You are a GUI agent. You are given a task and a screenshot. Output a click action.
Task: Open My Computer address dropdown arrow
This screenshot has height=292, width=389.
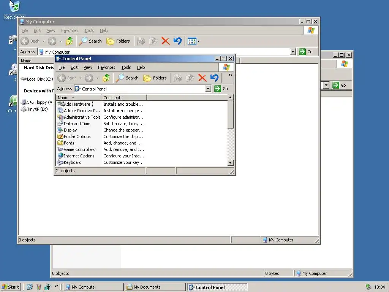pos(293,52)
